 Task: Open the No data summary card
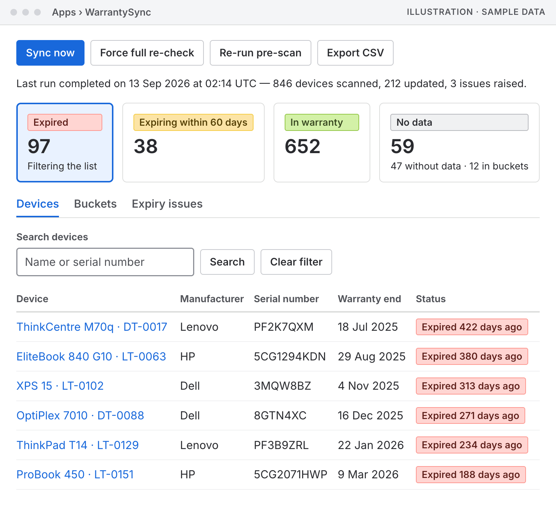tap(459, 142)
